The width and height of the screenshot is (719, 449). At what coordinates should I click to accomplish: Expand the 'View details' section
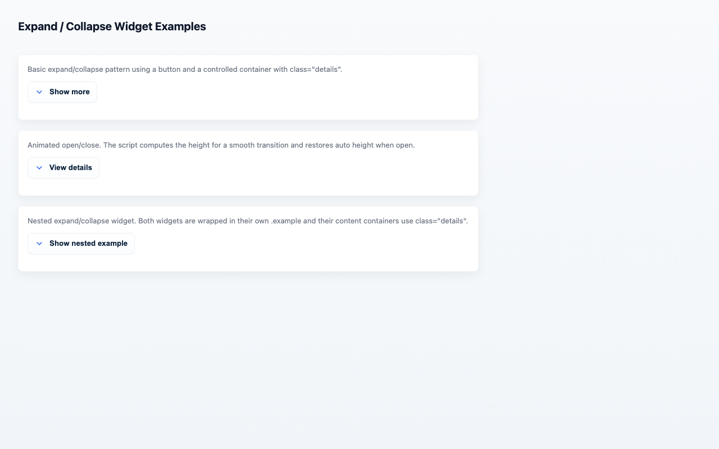coord(63,167)
